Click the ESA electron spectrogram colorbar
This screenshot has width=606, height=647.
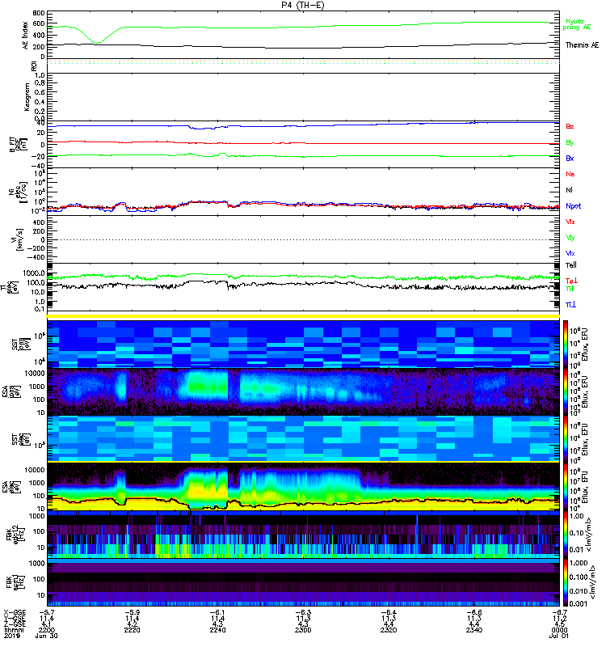tap(566, 487)
